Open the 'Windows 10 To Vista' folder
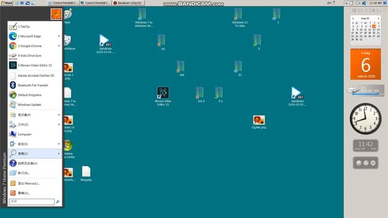388x218 pixels. pyautogui.click(x=239, y=18)
